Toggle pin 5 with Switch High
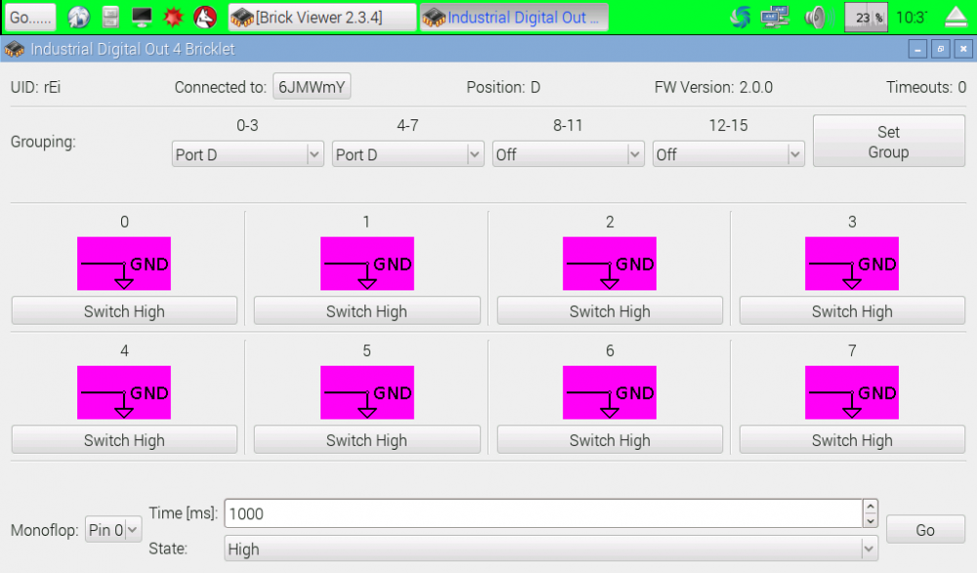Viewport: 977px width, 573px height. click(x=366, y=440)
